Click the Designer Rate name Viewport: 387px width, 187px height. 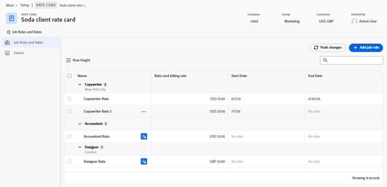click(94, 161)
